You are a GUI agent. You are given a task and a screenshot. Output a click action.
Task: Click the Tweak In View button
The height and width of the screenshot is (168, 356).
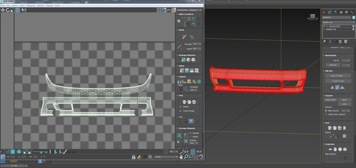point(338,81)
